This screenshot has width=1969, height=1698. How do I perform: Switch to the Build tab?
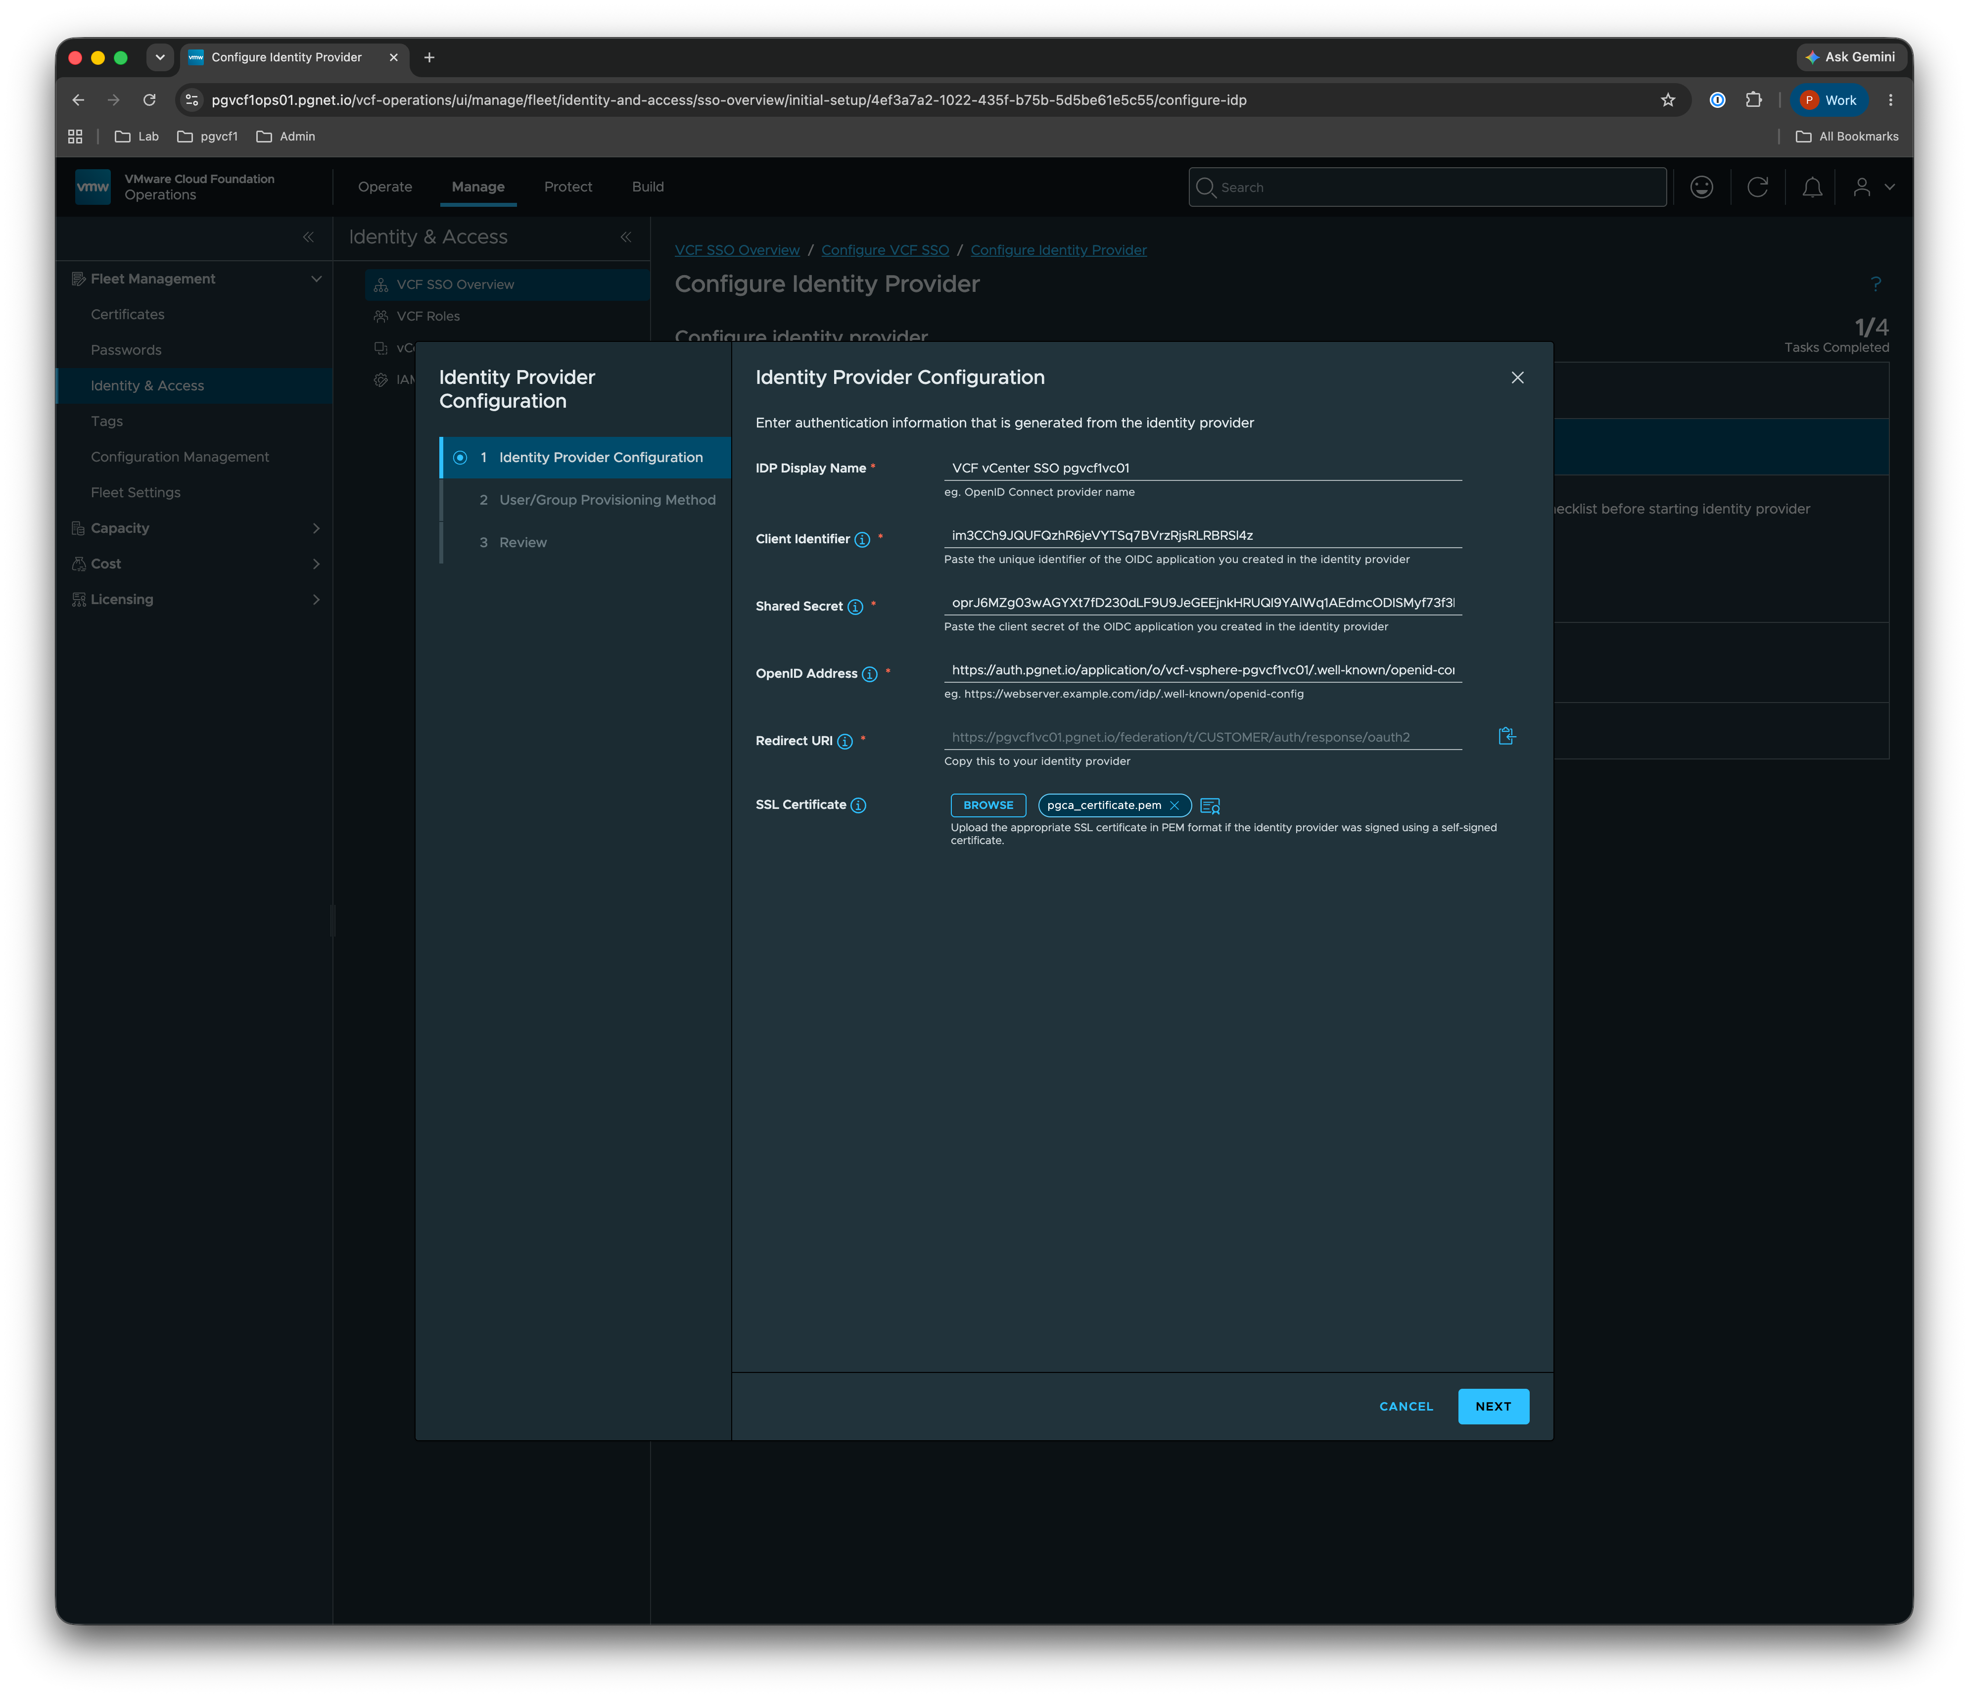point(648,187)
